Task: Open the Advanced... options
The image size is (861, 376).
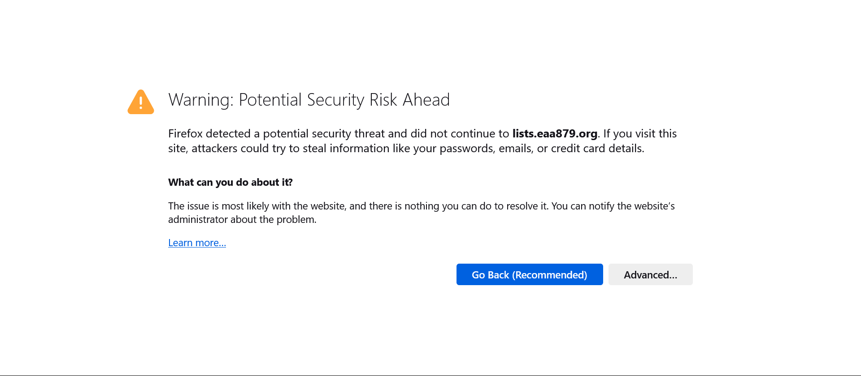Action: pyautogui.click(x=650, y=274)
